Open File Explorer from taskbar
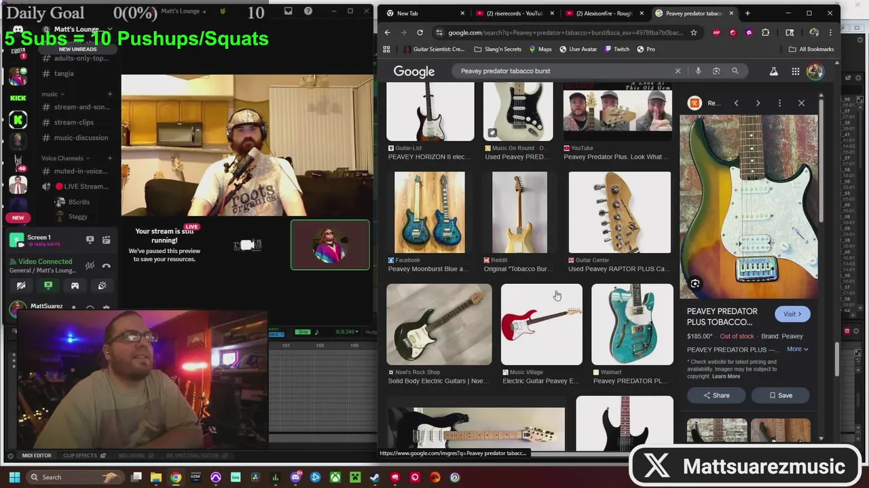This screenshot has height=488, width=869. click(156, 477)
